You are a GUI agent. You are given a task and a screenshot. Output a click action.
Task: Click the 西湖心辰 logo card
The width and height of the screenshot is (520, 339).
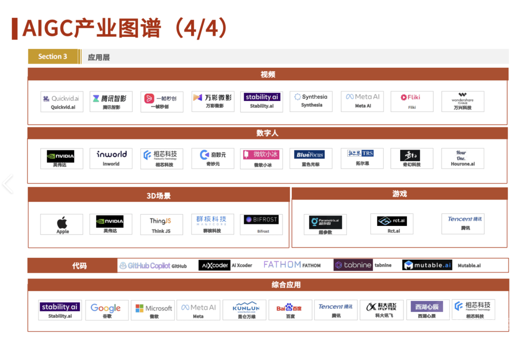point(428,310)
